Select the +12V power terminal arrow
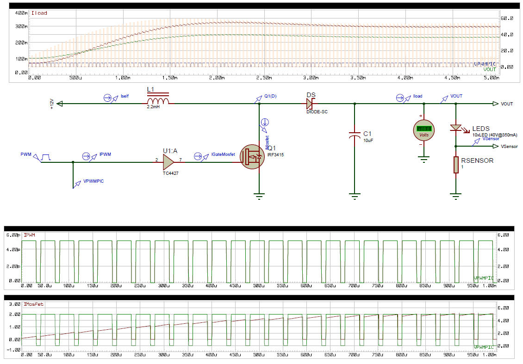 click(60, 104)
